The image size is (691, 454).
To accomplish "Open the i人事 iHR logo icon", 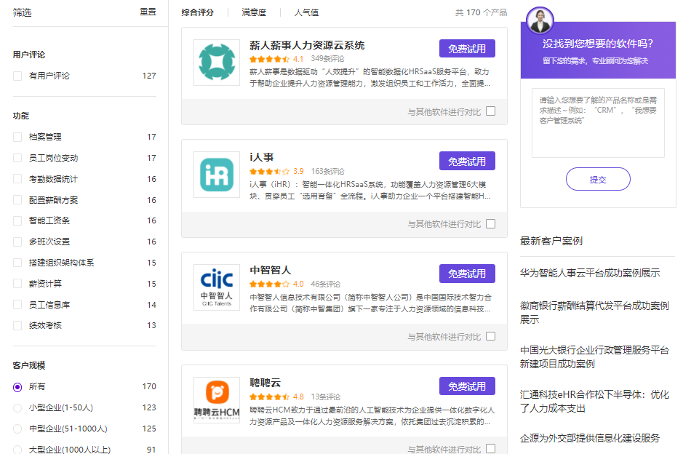I will [x=216, y=175].
